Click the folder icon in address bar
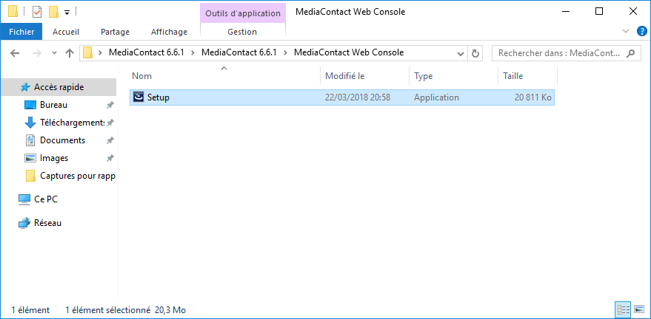 coord(87,53)
